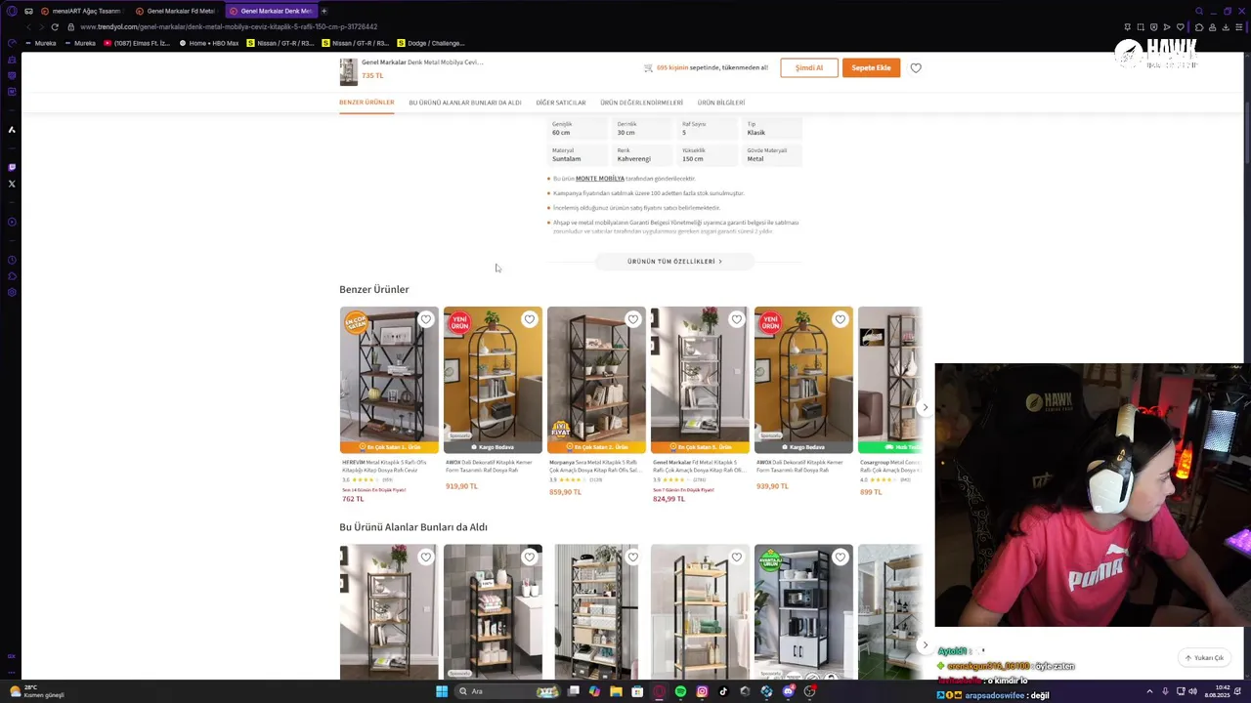1251x703 pixels.
Task: Toggle heart on the 939,90 TL AWOX bookshelf
Action: pyautogui.click(x=841, y=319)
